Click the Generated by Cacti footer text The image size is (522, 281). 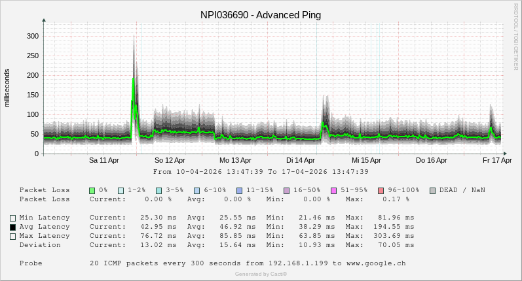[261, 274]
